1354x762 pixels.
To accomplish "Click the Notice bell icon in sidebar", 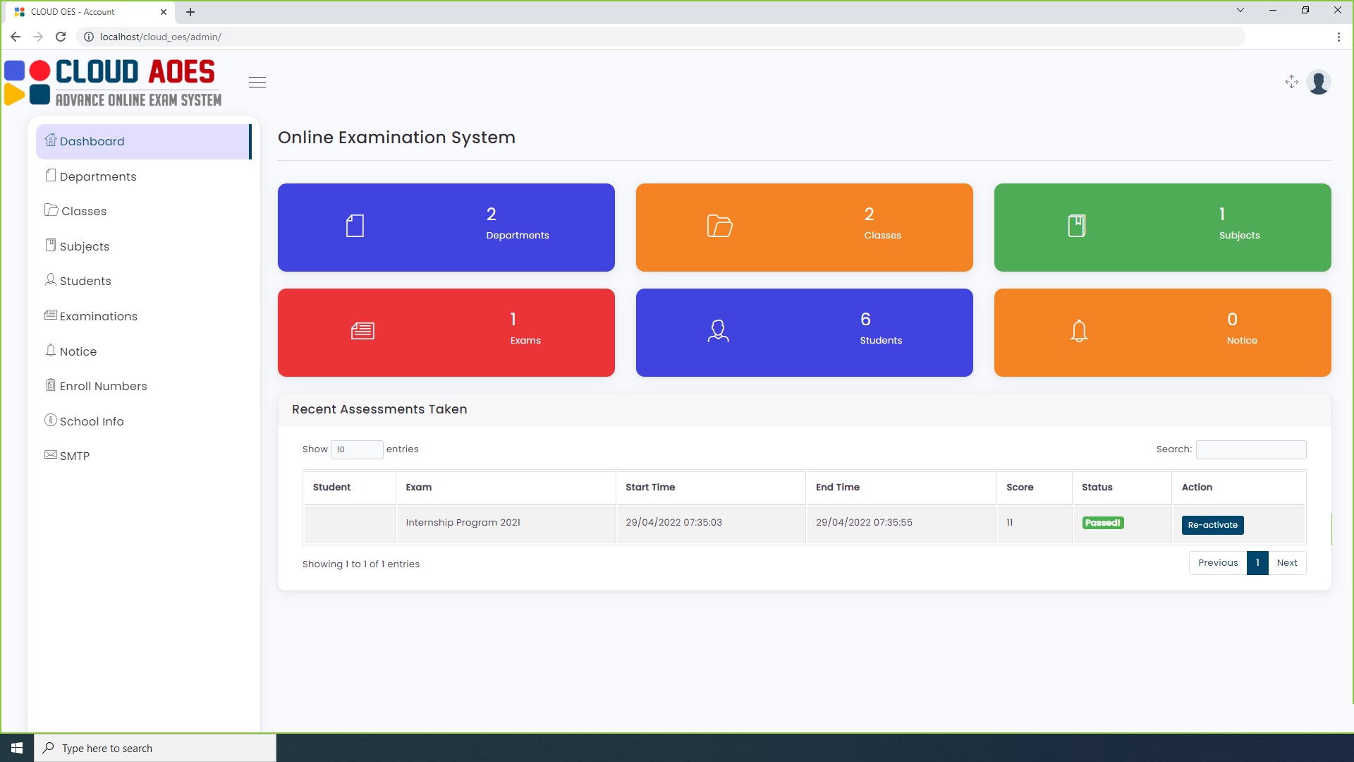I will (x=50, y=351).
